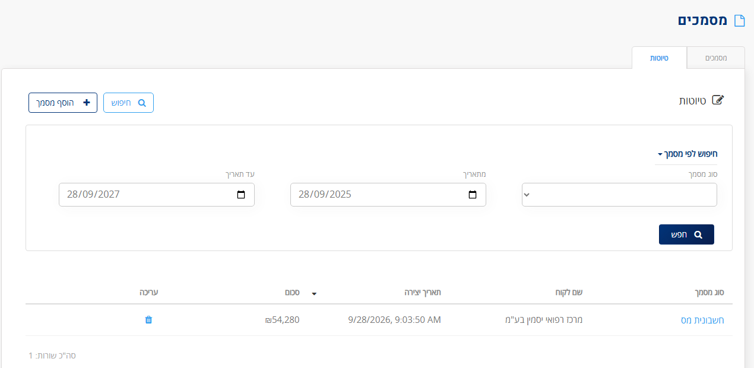Sort by סכום using the arrow icon
754x368 pixels.
[314, 293]
